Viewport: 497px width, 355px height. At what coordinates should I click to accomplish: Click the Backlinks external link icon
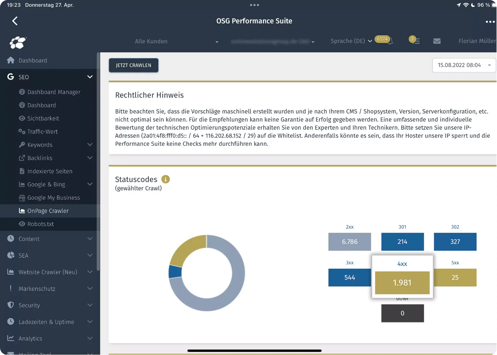pyautogui.click(x=22, y=158)
